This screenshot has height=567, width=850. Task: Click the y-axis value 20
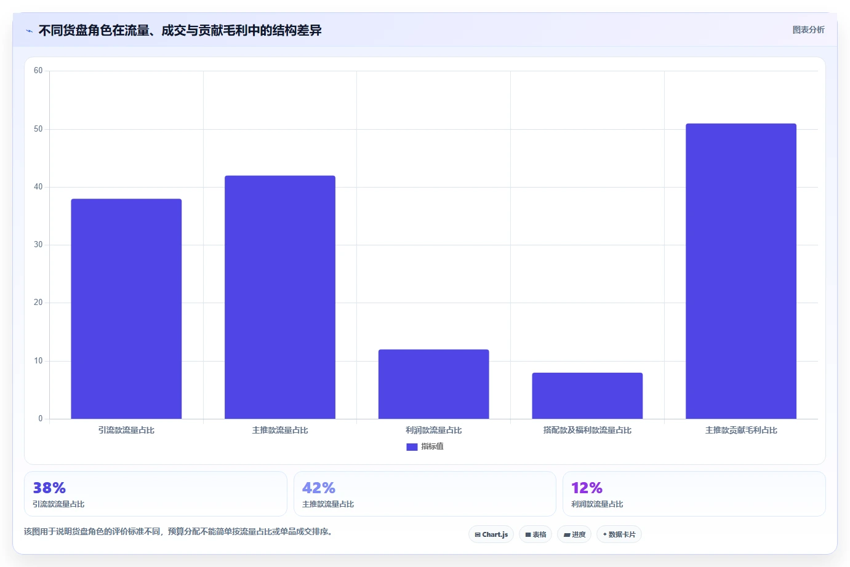point(38,303)
